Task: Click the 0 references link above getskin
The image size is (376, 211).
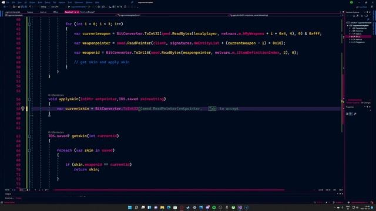Action: [x=56, y=132]
